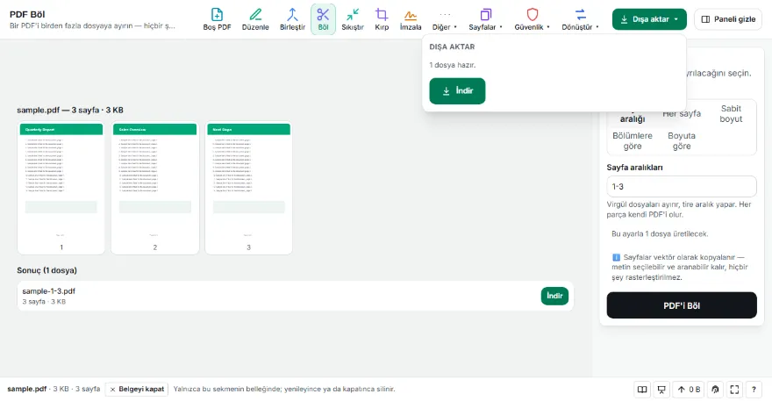The image size is (772, 401).
Task: Click the Paneli gizle button
Action: click(727, 19)
